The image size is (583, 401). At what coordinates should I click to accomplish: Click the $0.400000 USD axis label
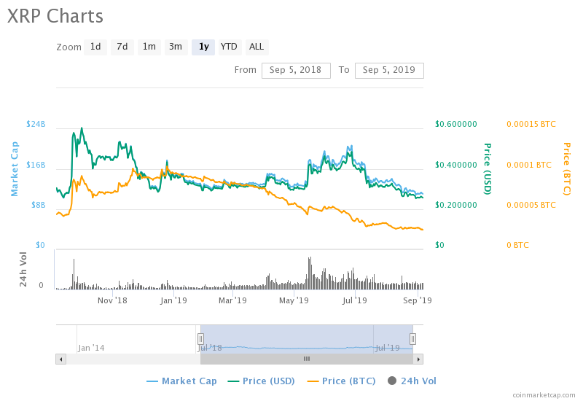coord(456,165)
